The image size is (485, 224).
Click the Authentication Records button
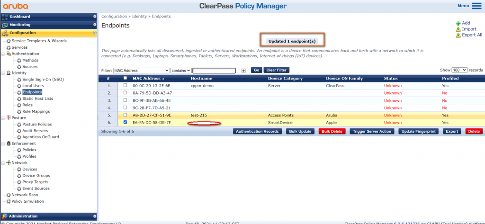(257, 132)
